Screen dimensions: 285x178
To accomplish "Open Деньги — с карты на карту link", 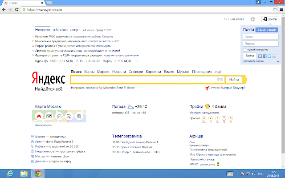I will (x=53, y=161).
